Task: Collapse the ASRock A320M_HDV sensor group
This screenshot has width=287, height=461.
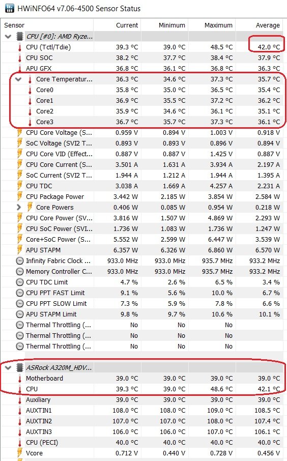Action: pos(8,368)
